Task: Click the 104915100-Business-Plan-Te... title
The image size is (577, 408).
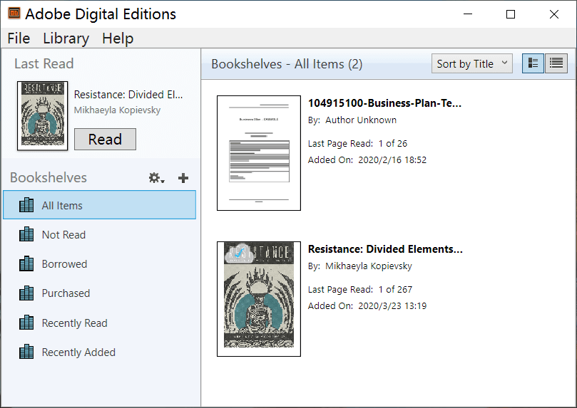Action: 384,103
